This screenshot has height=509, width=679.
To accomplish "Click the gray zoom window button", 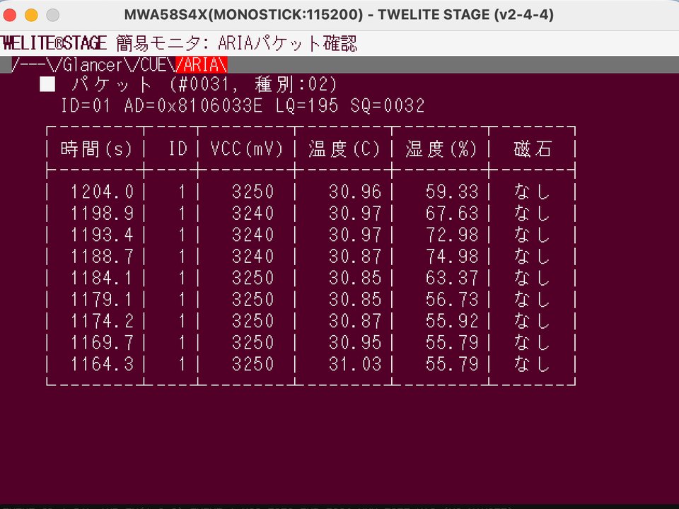I will coord(53,15).
